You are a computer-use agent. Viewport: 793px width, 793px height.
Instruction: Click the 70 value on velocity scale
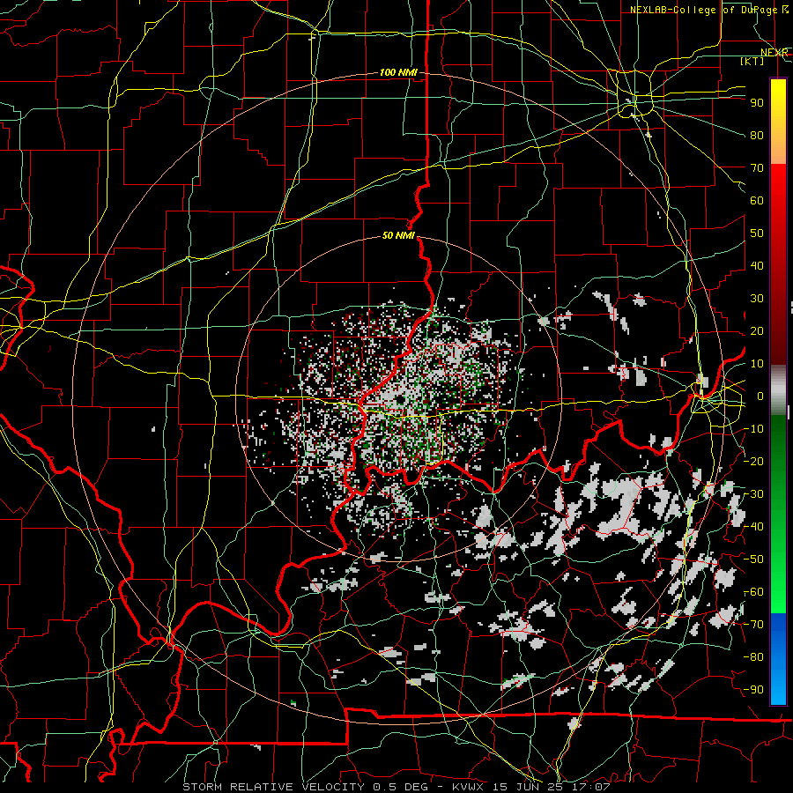click(757, 168)
